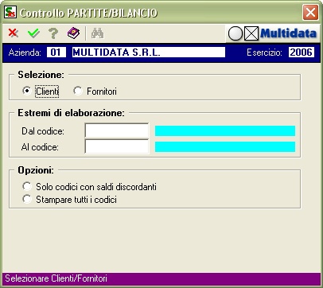
Task: Click the Dal codice label
Action: [x=43, y=131]
